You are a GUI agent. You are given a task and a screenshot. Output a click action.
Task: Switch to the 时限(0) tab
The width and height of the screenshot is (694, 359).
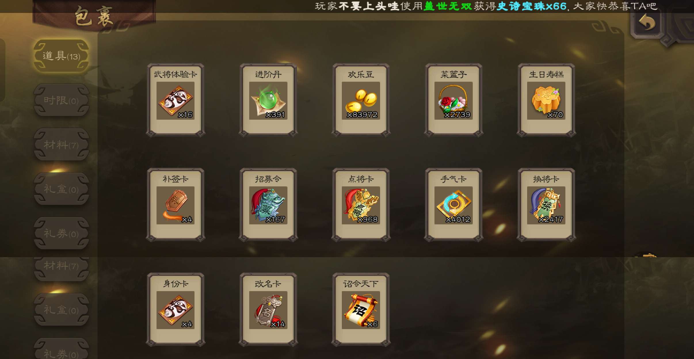[61, 100]
